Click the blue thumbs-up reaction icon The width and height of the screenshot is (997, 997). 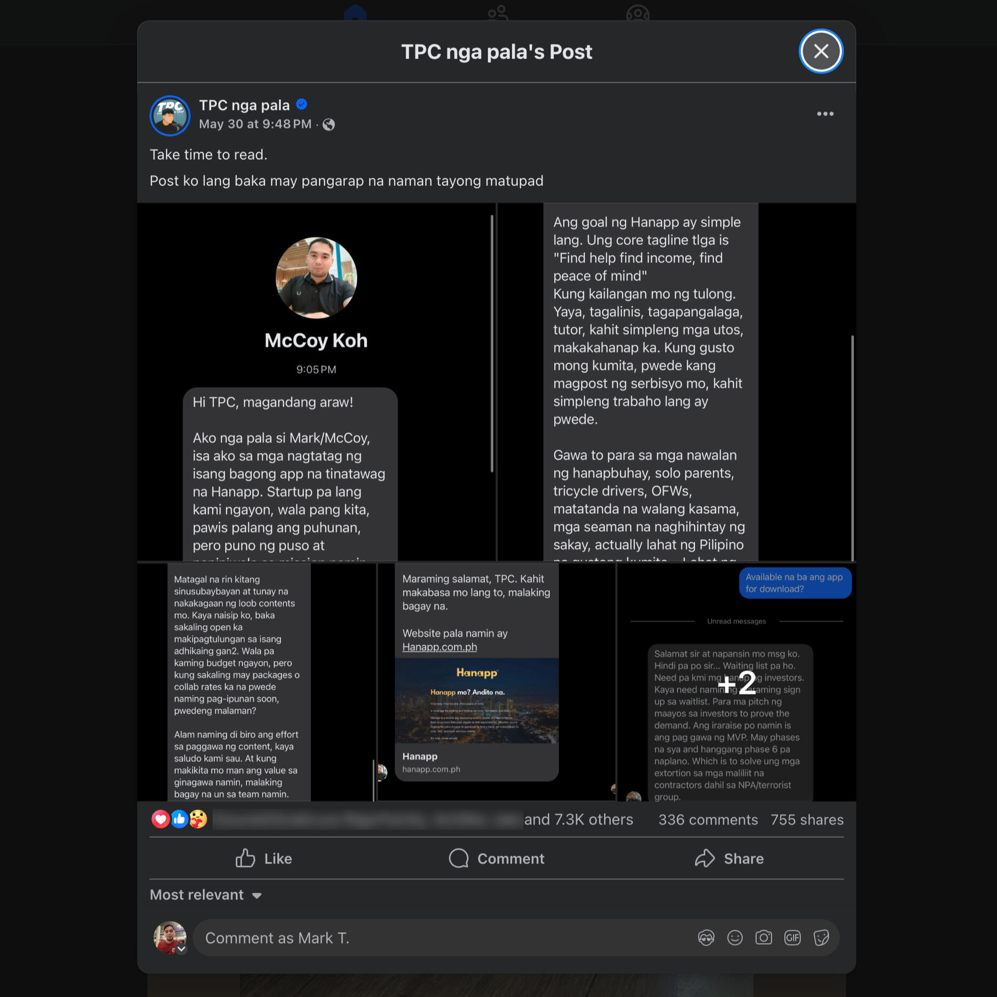click(179, 819)
